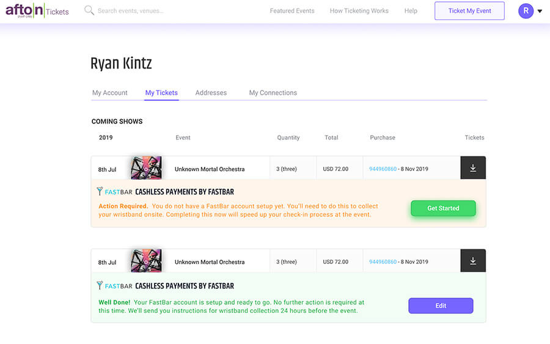The height and width of the screenshot is (344, 550).
Task: Click 3 (three) quantity in second row
Action: (286, 262)
